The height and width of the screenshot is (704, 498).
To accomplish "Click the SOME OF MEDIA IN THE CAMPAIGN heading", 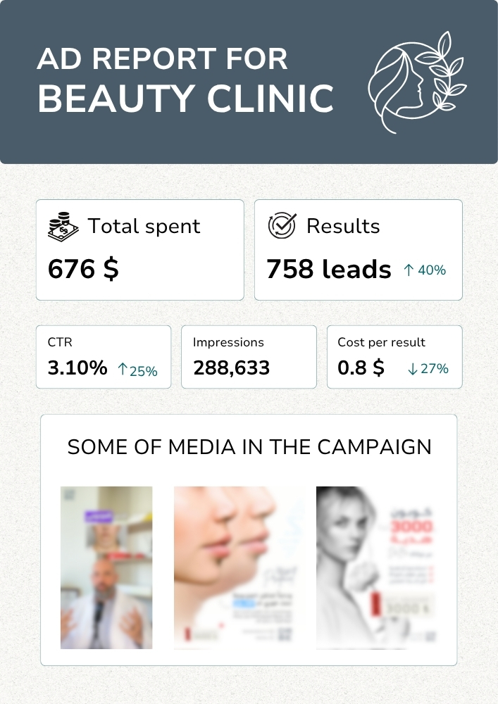I will [x=249, y=447].
